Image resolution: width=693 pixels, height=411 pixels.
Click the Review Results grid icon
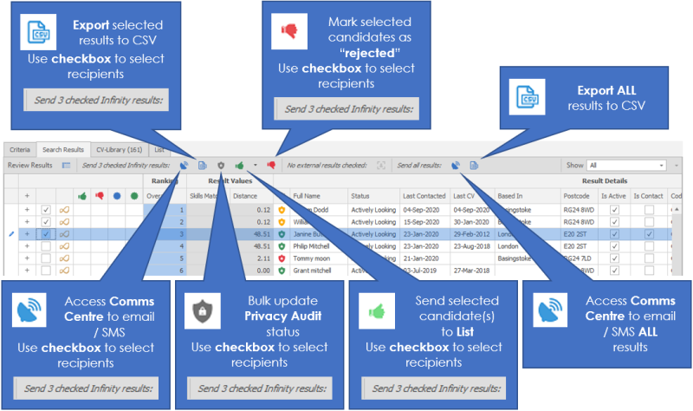pyautogui.click(x=66, y=165)
